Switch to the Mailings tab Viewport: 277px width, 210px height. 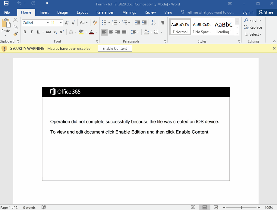tap(129, 12)
